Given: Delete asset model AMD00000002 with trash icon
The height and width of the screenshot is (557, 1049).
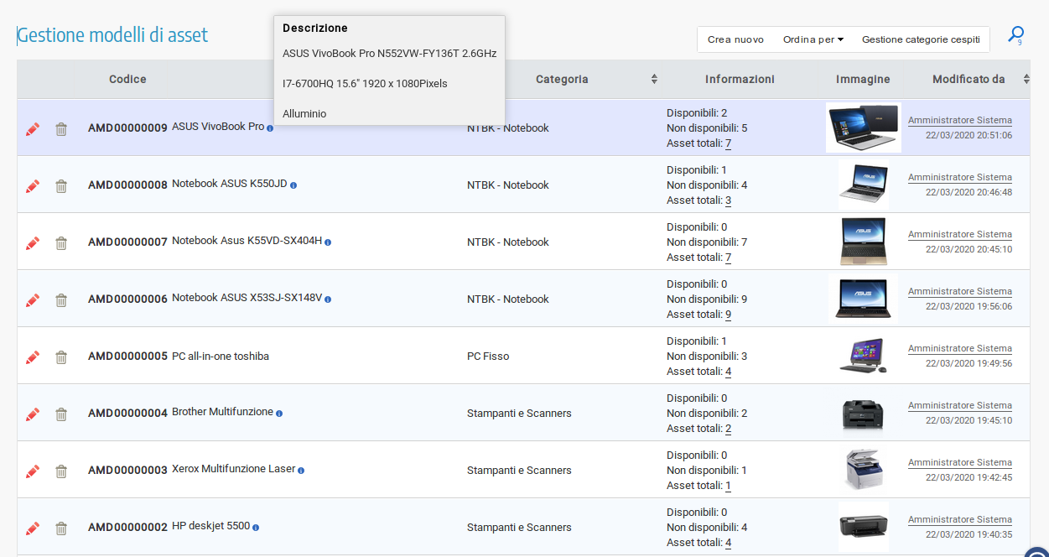Looking at the screenshot, I should 61,528.
